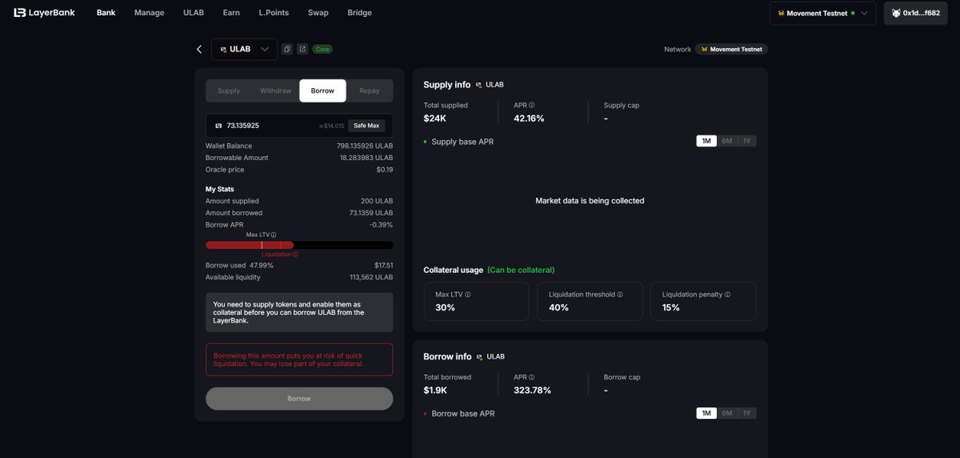
Task: Click the large Borrow submit button
Action: click(x=299, y=399)
